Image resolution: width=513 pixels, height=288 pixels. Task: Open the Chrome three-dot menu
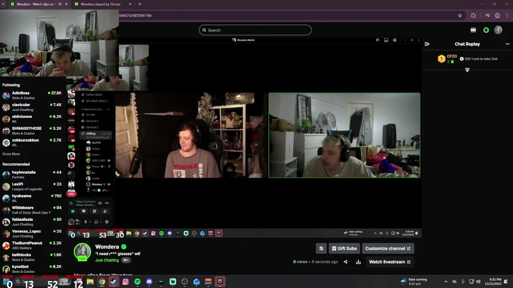click(x=507, y=16)
